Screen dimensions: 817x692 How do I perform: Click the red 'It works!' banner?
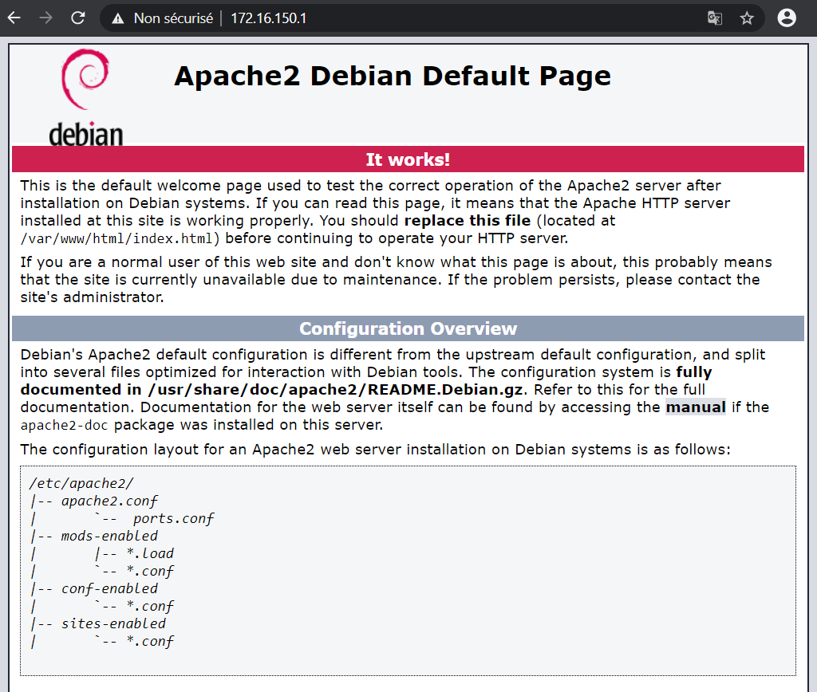tap(408, 159)
